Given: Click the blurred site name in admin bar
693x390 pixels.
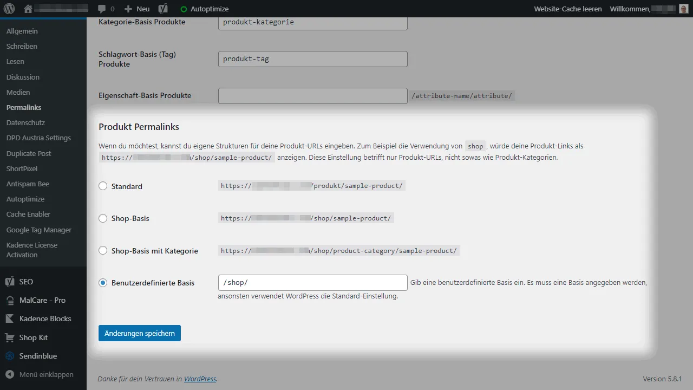Looking at the screenshot, I should pyautogui.click(x=62, y=9).
